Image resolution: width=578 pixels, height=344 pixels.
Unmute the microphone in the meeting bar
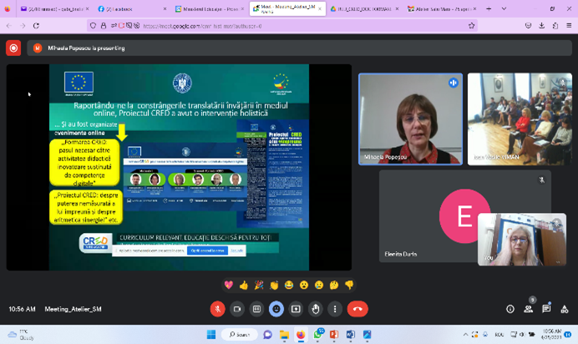coord(217,309)
